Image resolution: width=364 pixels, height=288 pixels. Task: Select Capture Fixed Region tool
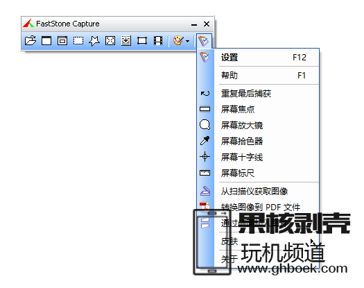click(x=142, y=41)
